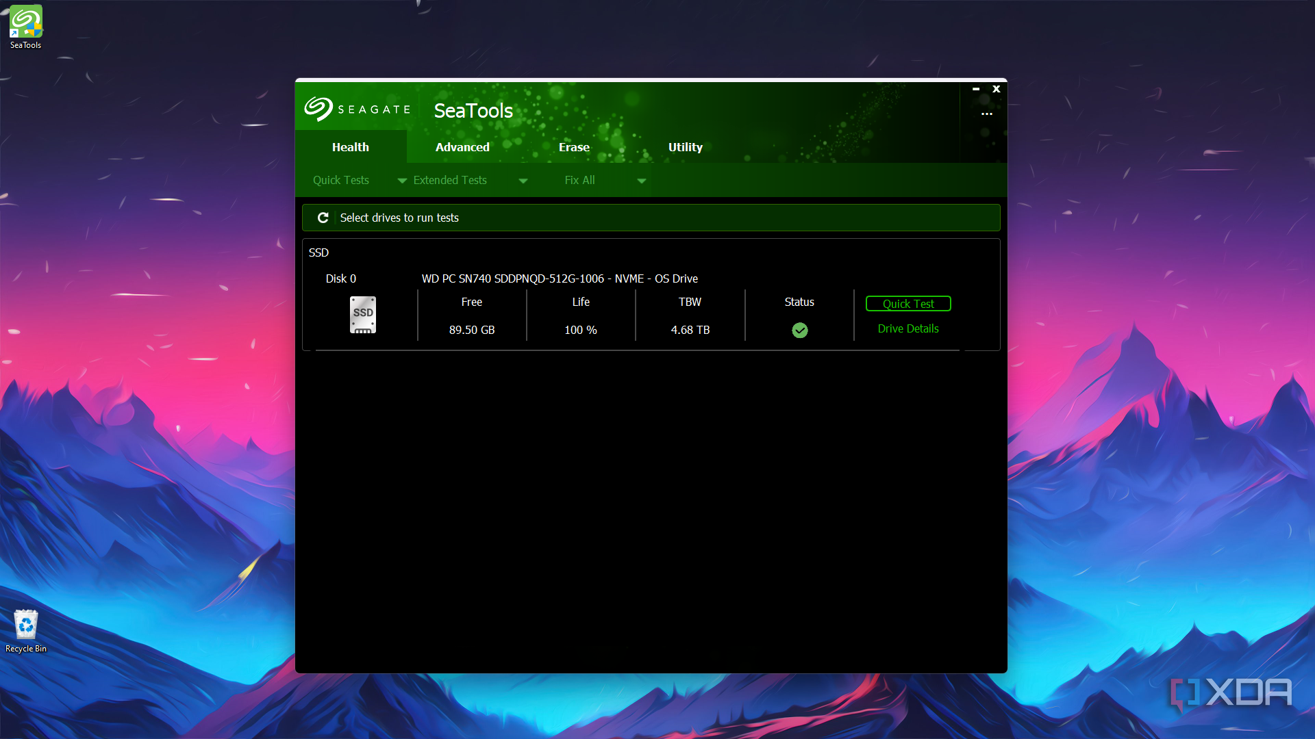Click the Free column header

[x=472, y=302]
